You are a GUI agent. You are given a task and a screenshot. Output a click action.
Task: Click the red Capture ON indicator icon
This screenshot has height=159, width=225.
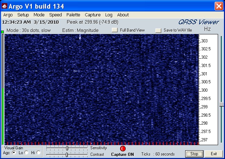(123, 149)
